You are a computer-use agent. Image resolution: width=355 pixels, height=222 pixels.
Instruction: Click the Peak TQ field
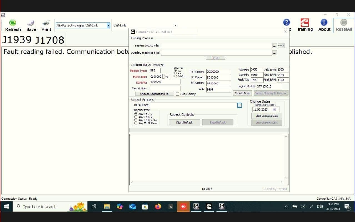pyautogui.click(x=257, y=80)
